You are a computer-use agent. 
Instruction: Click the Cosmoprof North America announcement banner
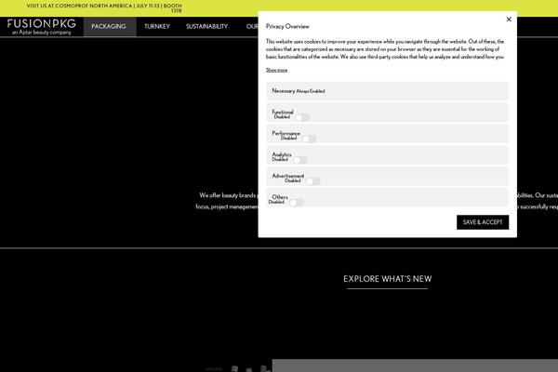coord(104,8)
